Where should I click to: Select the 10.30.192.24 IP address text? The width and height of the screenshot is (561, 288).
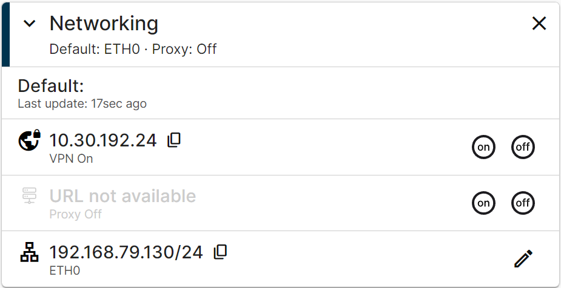click(x=102, y=140)
